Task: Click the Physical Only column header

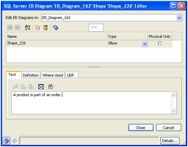Action: 160,36
